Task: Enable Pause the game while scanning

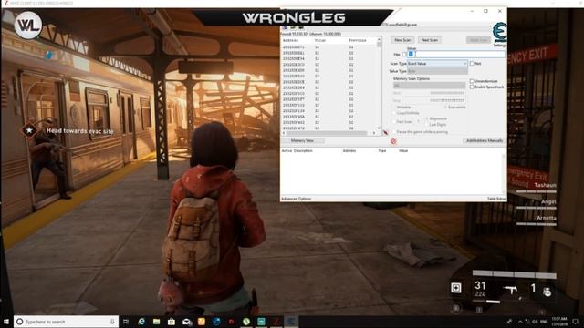Action: pyautogui.click(x=393, y=132)
